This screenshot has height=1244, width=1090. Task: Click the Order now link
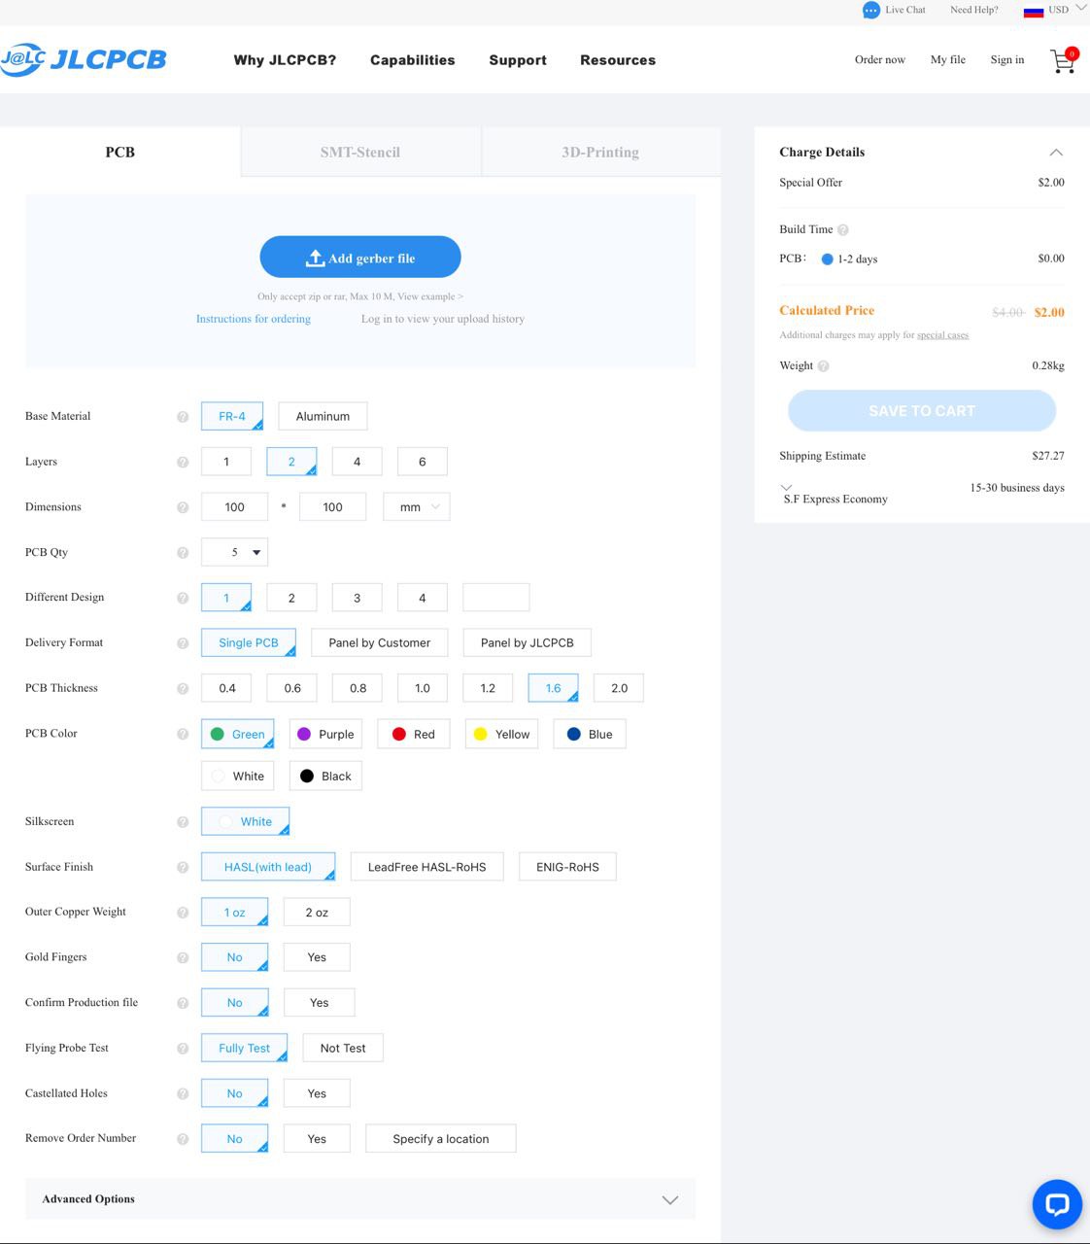click(880, 60)
